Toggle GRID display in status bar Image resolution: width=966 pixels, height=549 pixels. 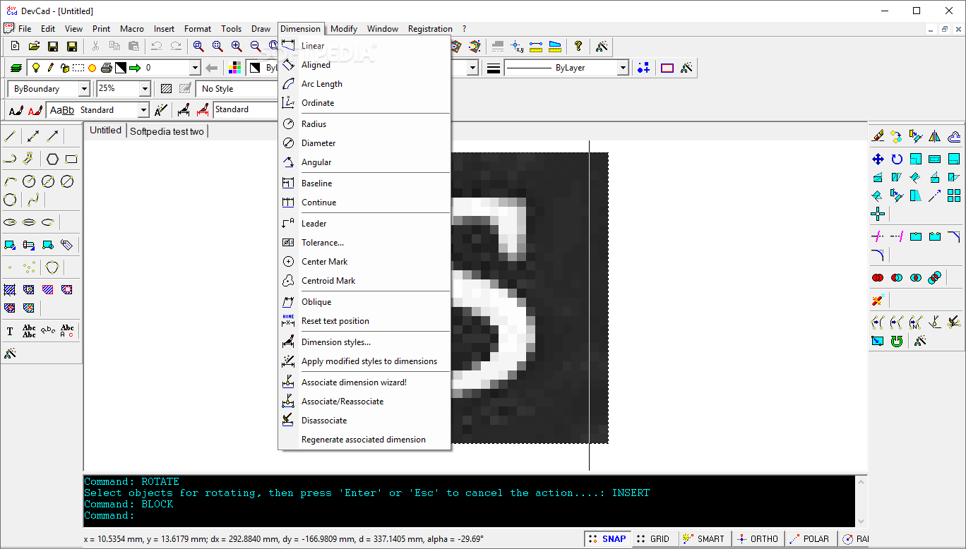tap(653, 538)
